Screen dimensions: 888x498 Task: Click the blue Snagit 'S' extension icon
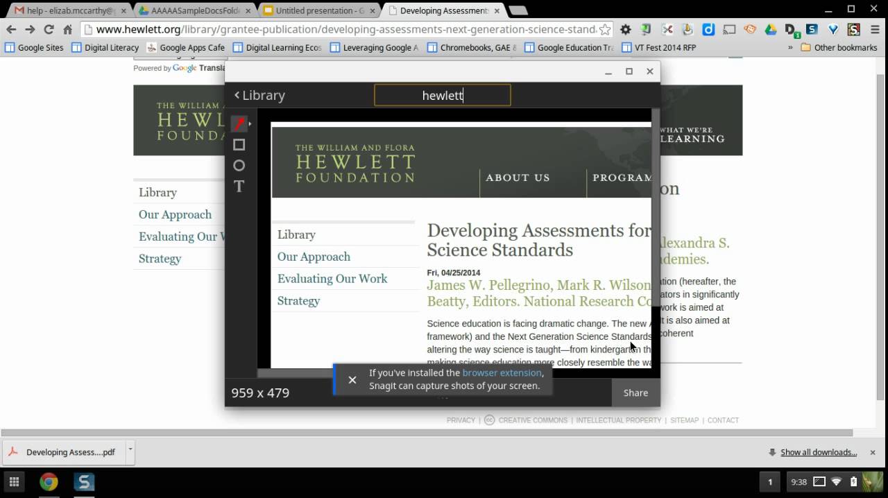(812, 29)
